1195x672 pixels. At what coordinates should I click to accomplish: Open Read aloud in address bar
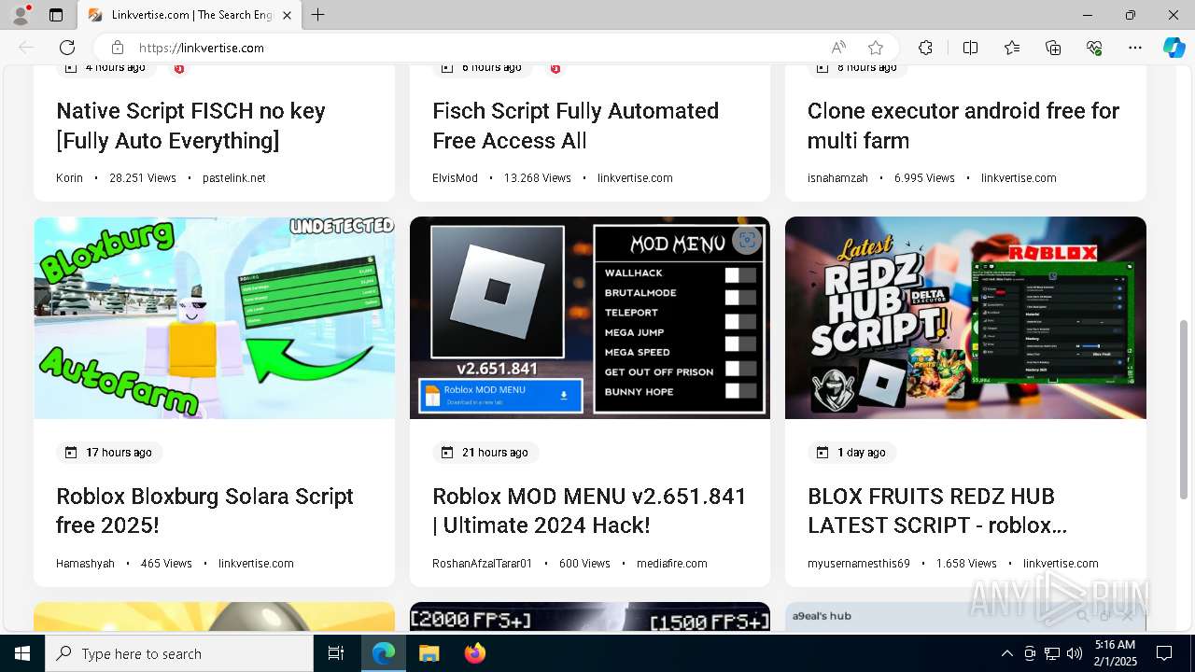pyautogui.click(x=838, y=48)
